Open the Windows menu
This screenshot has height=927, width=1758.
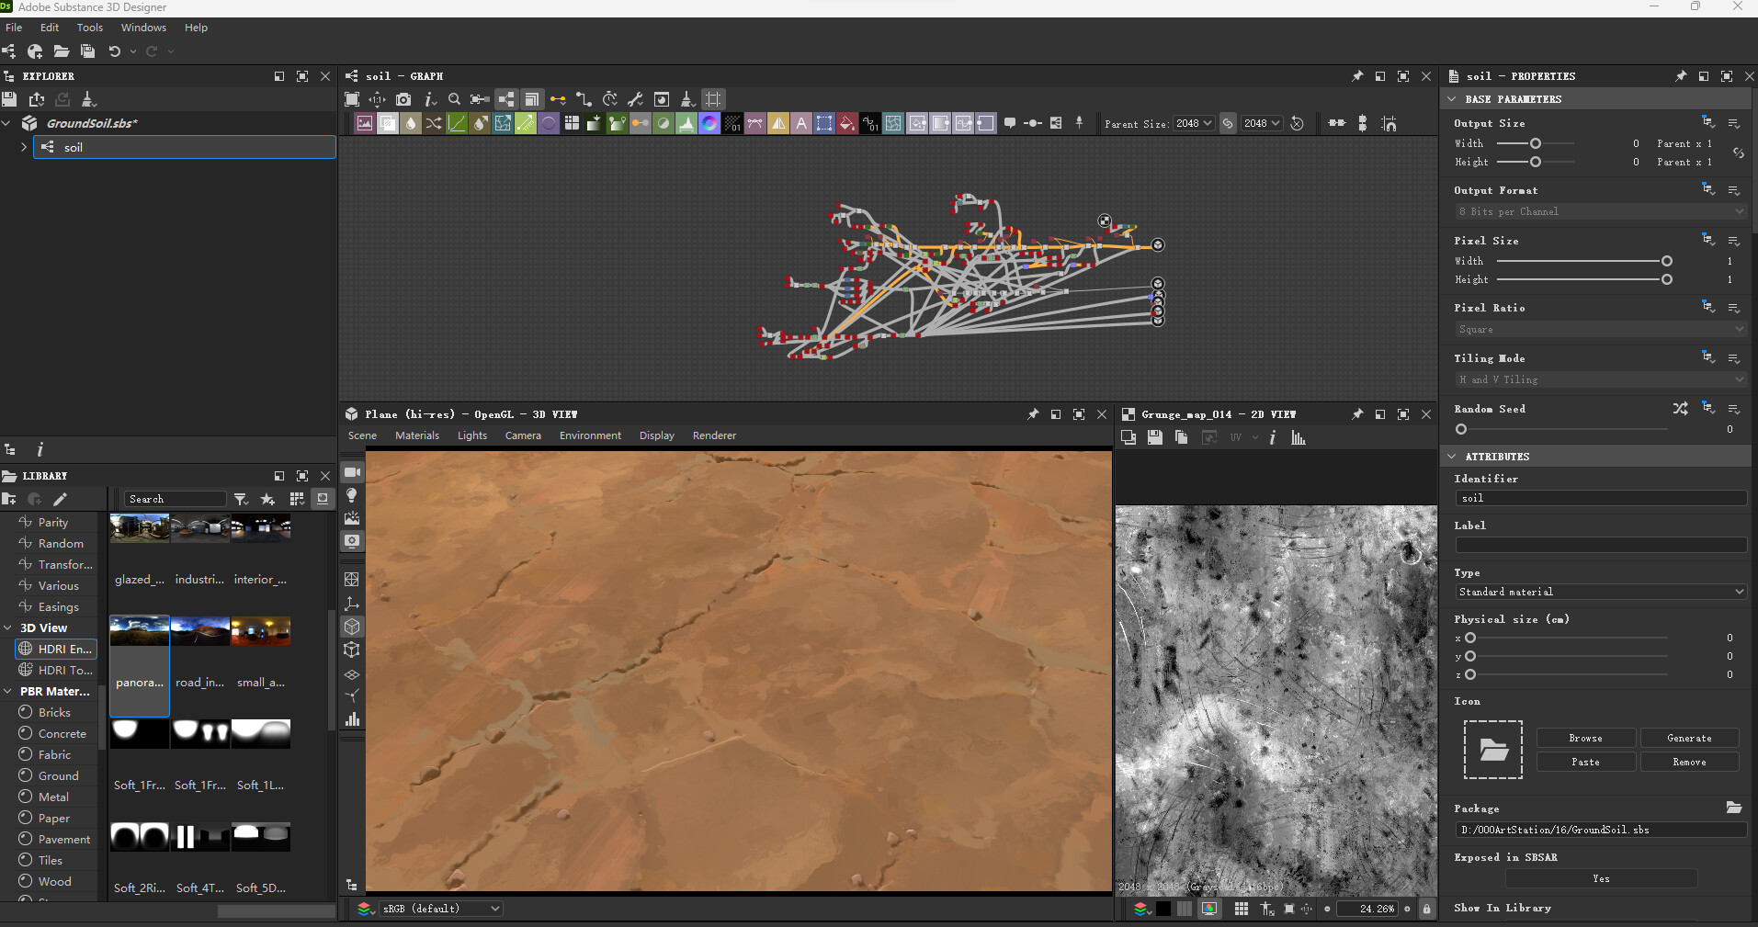click(x=143, y=27)
